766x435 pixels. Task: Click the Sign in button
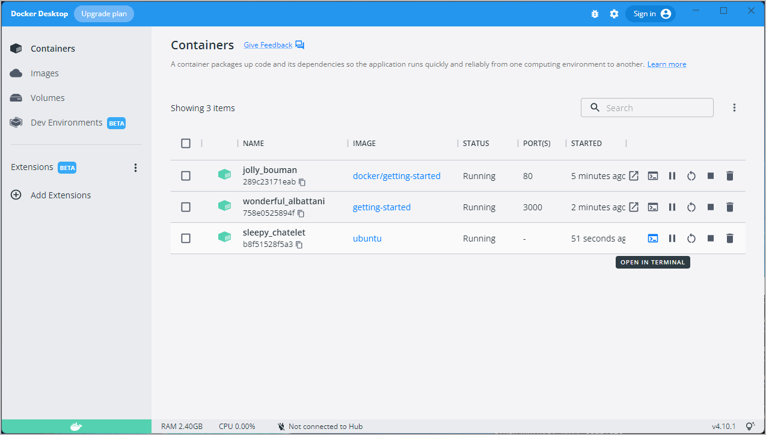[x=651, y=14]
